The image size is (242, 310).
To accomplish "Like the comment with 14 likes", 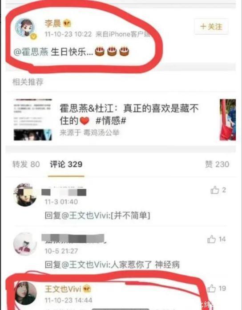I will pyautogui.click(x=211, y=239).
